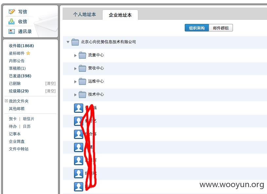
Task: Open 写信 to compose mail
Action: pyautogui.click(x=23, y=12)
